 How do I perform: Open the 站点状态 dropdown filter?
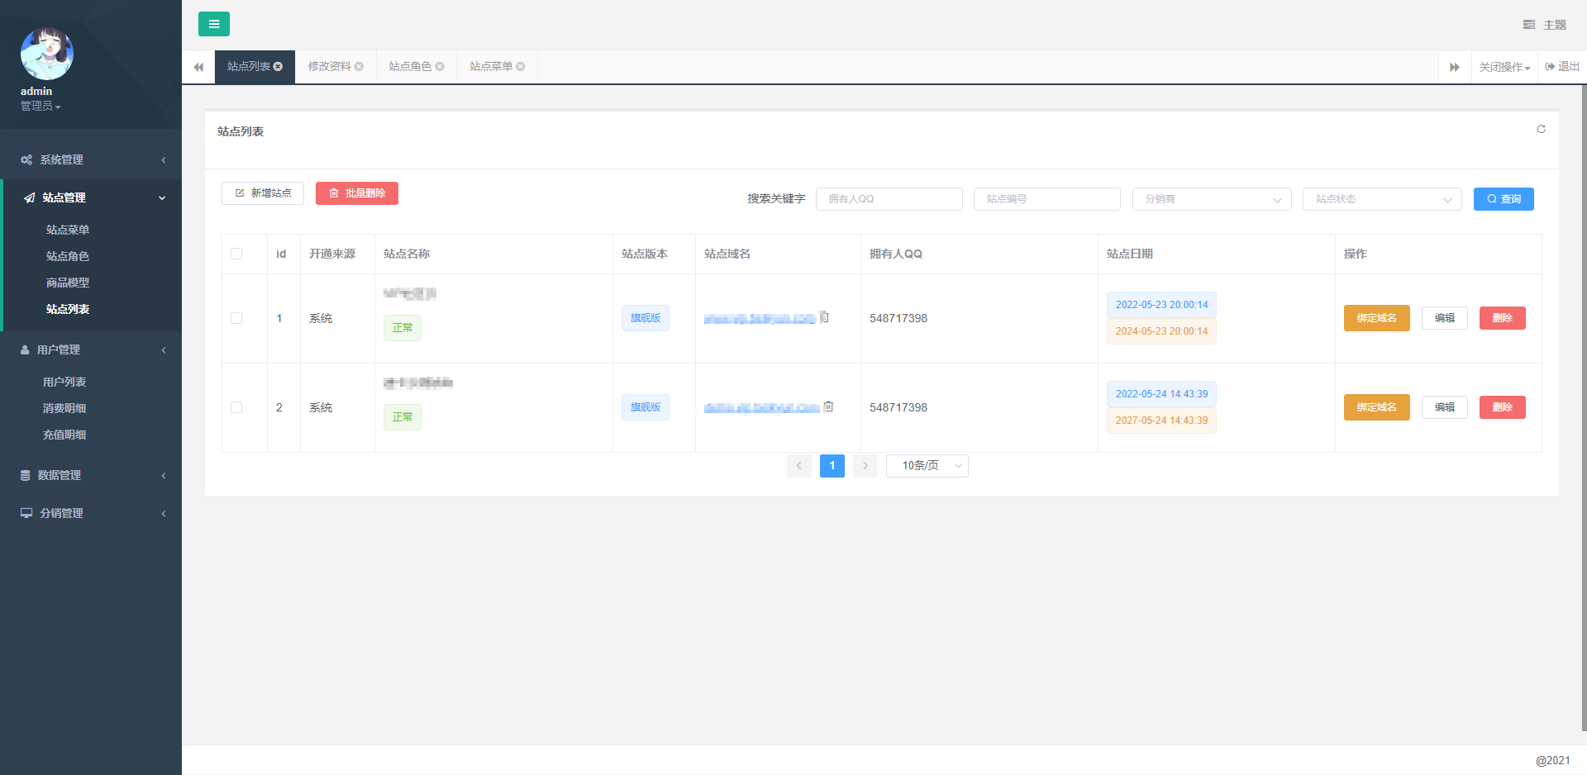[1381, 199]
